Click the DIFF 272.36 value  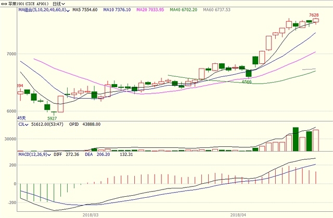66,155
